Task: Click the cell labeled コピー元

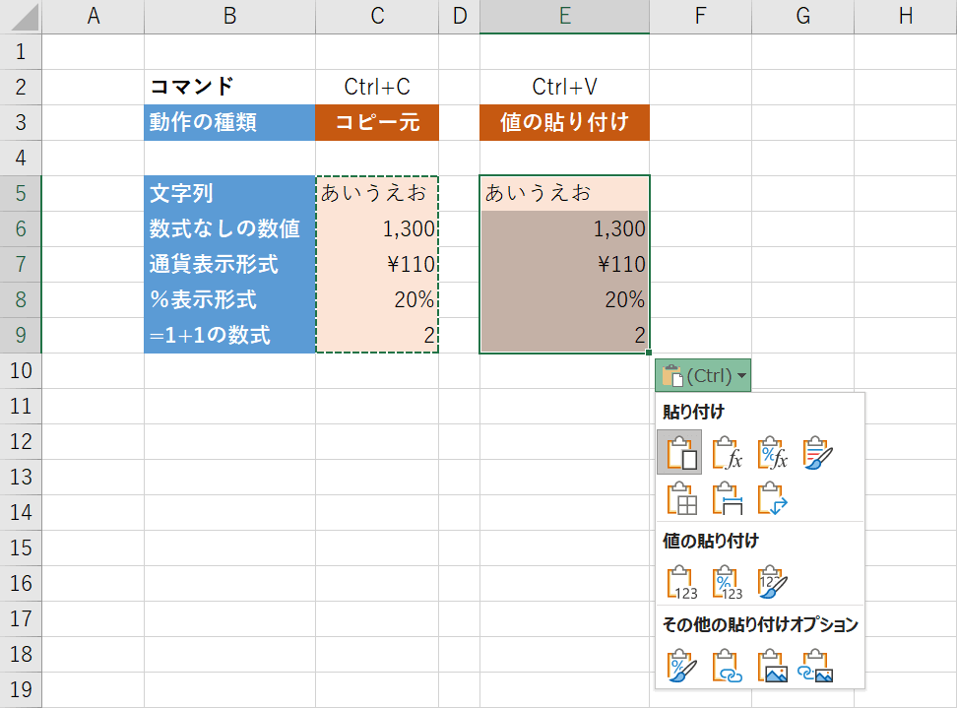Action: pos(376,122)
